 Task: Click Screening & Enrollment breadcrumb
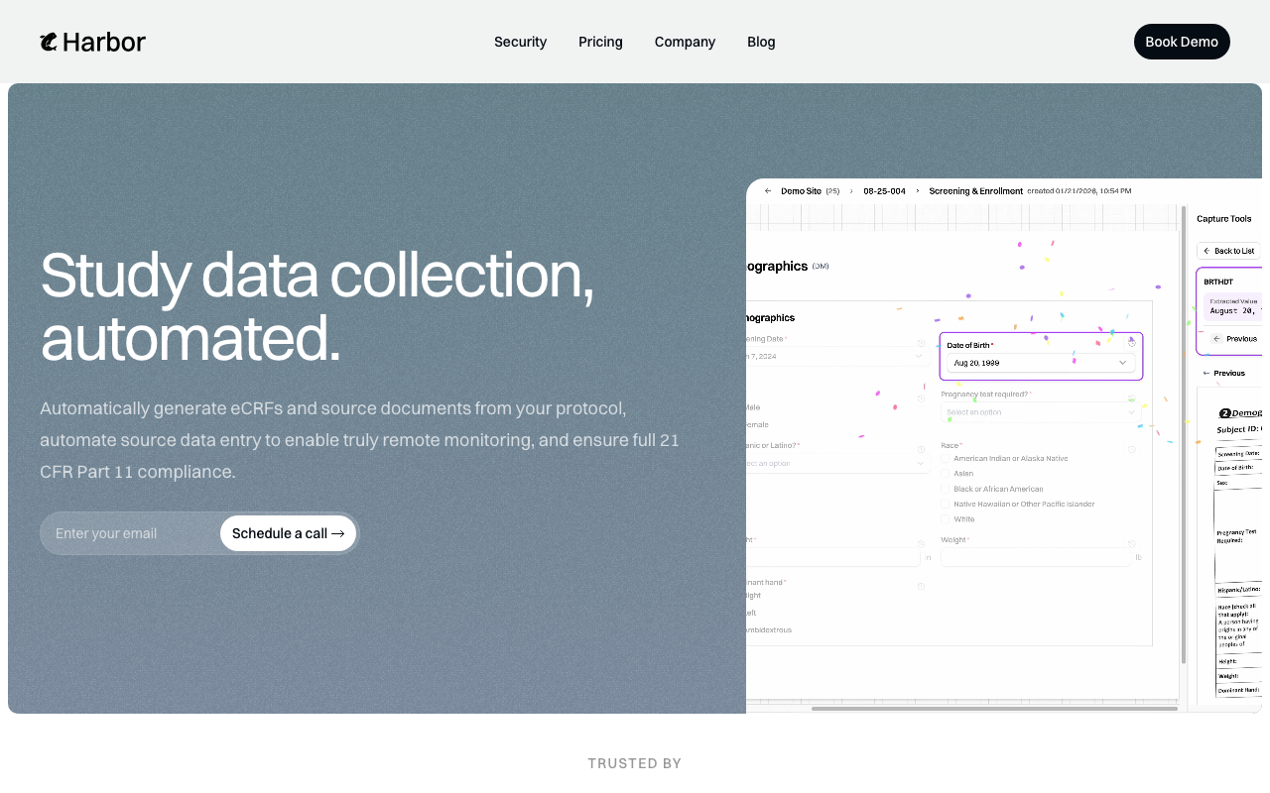[975, 190]
